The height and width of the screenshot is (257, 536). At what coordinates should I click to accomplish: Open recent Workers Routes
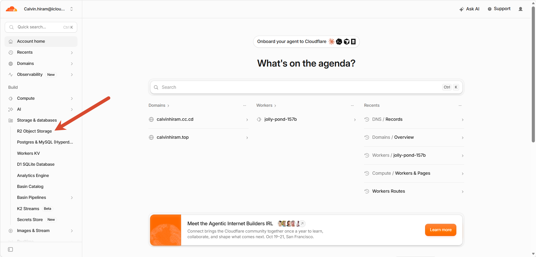414,192
